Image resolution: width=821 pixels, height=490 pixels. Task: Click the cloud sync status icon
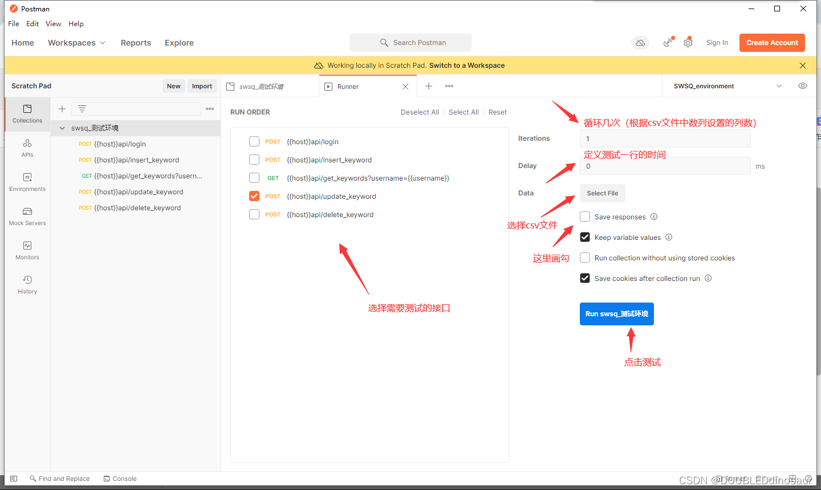pos(640,43)
